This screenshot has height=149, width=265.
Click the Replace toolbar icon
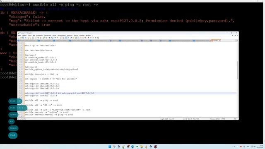pos(52,38)
